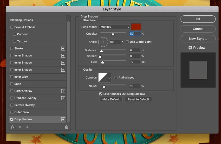221x144 pixels.
Task: Add another Stroke effect with plus icon
Action: [x=63, y=48]
